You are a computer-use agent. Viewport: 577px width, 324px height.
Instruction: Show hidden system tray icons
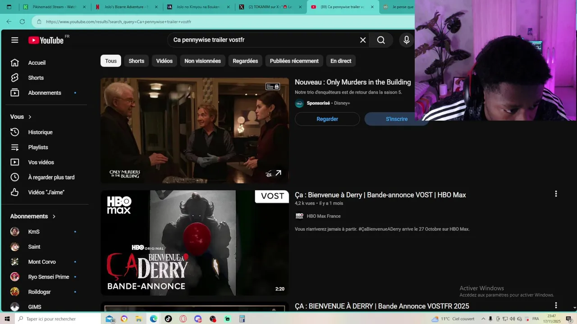(483, 319)
